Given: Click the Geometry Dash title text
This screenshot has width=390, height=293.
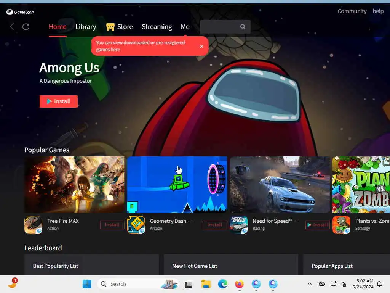Looking at the screenshot, I should coord(171,221).
